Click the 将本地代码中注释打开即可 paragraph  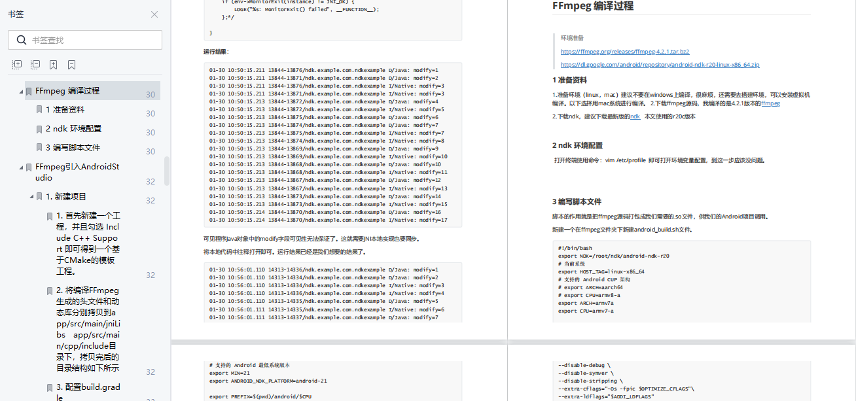coord(285,251)
